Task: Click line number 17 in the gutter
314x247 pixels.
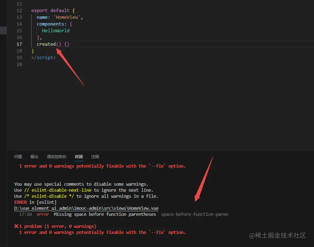Action: pos(19,44)
